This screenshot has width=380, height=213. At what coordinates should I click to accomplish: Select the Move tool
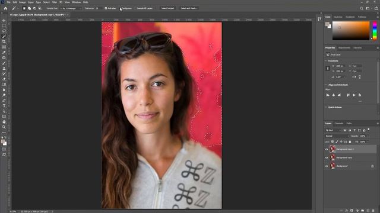tap(4, 20)
